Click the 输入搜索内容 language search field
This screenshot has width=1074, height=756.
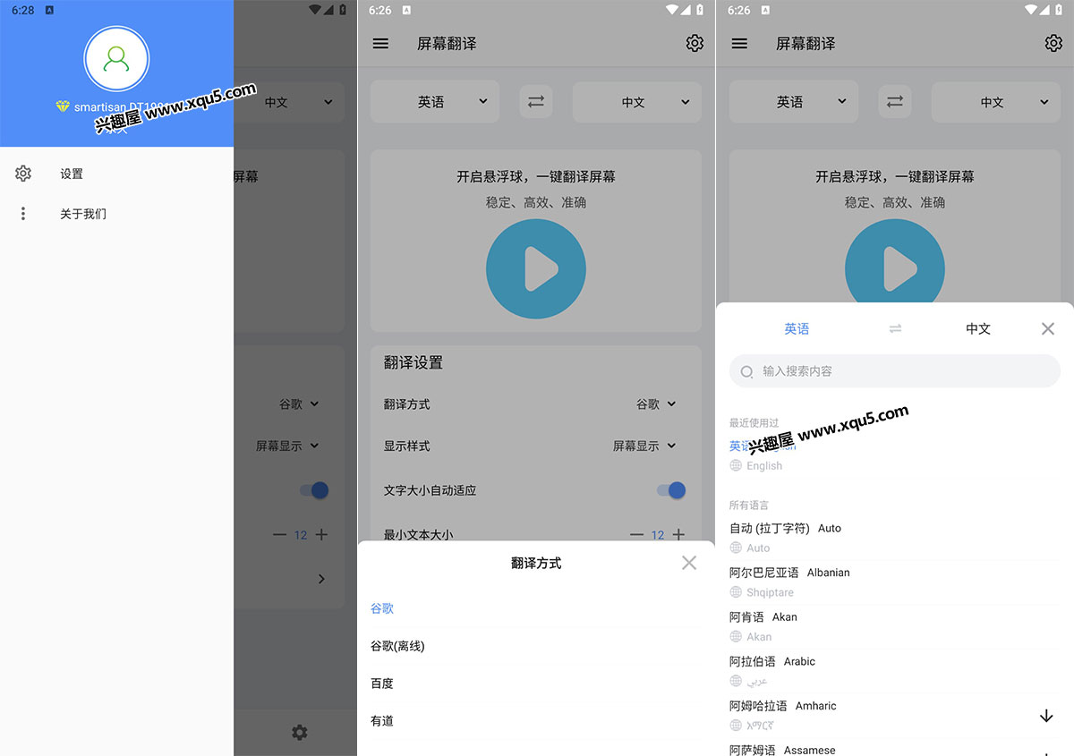tap(895, 371)
